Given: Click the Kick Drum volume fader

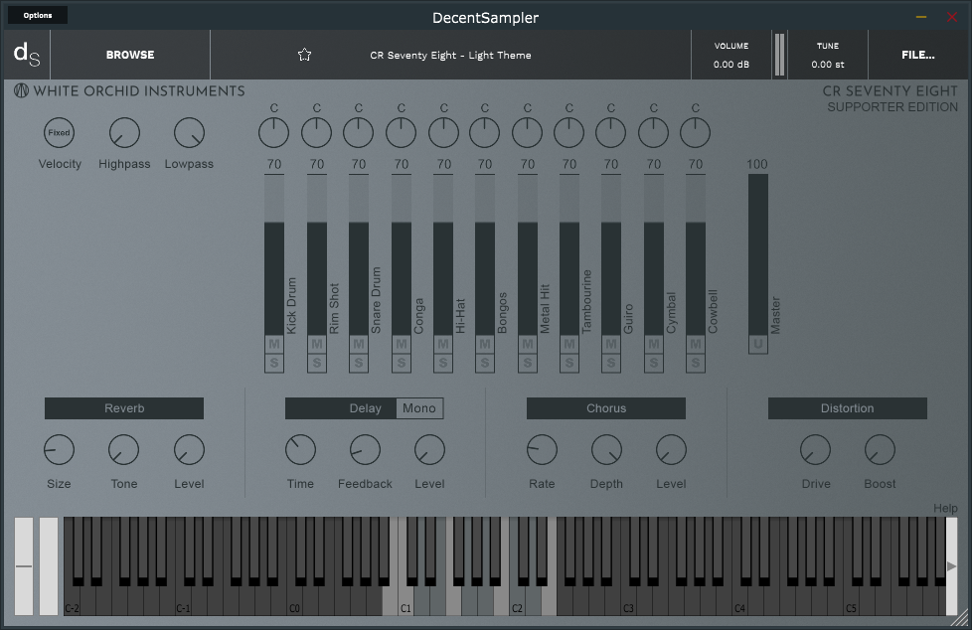Looking at the screenshot, I should click(x=274, y=254).
